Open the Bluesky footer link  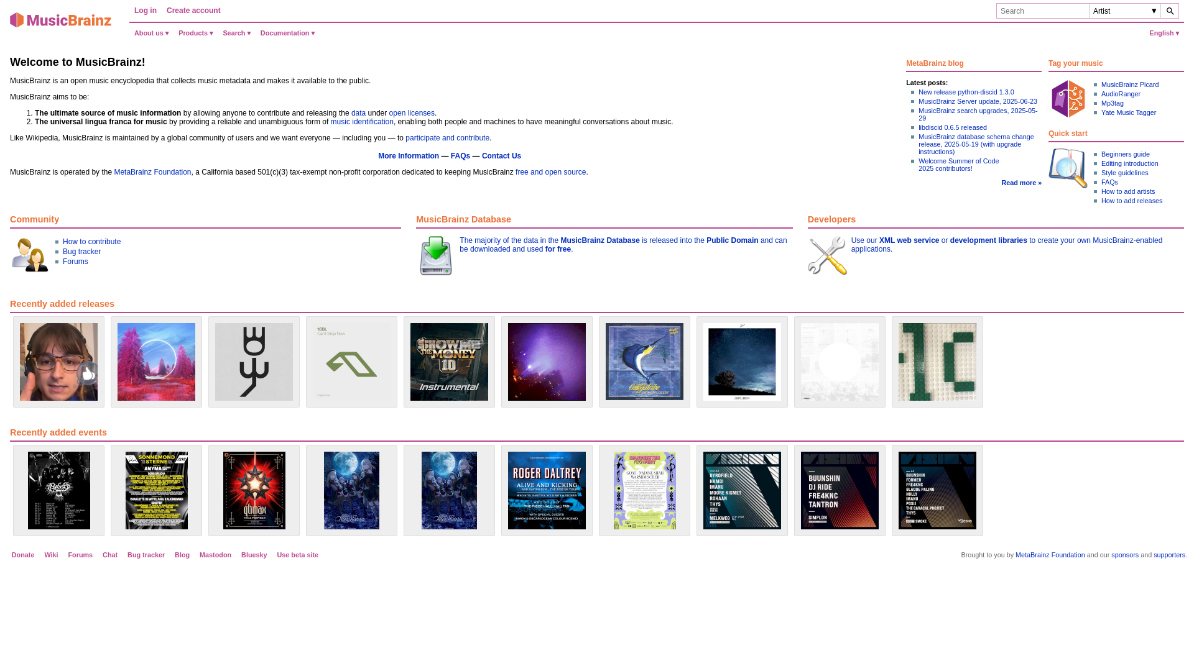(254, 555)
